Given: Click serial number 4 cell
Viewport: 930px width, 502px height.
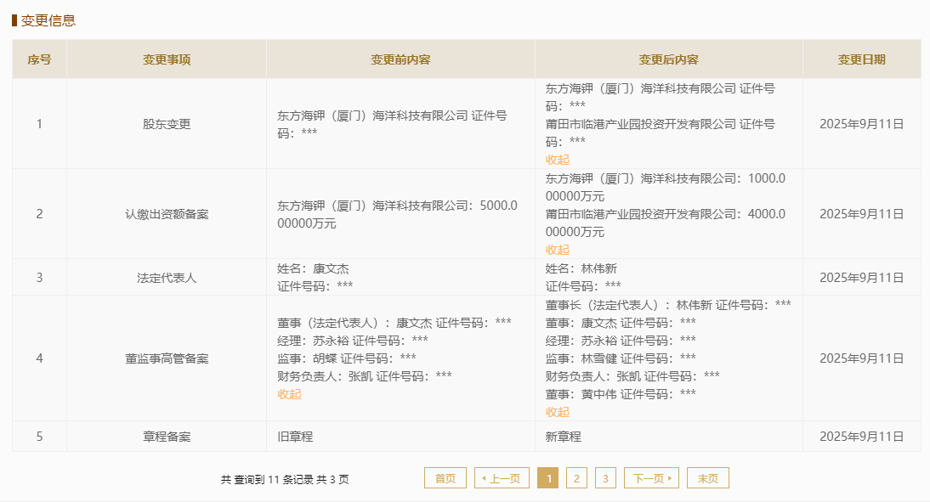Looking at the screenshot, I should (39, 358).
